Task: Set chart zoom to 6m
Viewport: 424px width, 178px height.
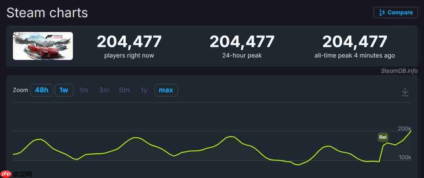Action: click(x=124, y=90)
